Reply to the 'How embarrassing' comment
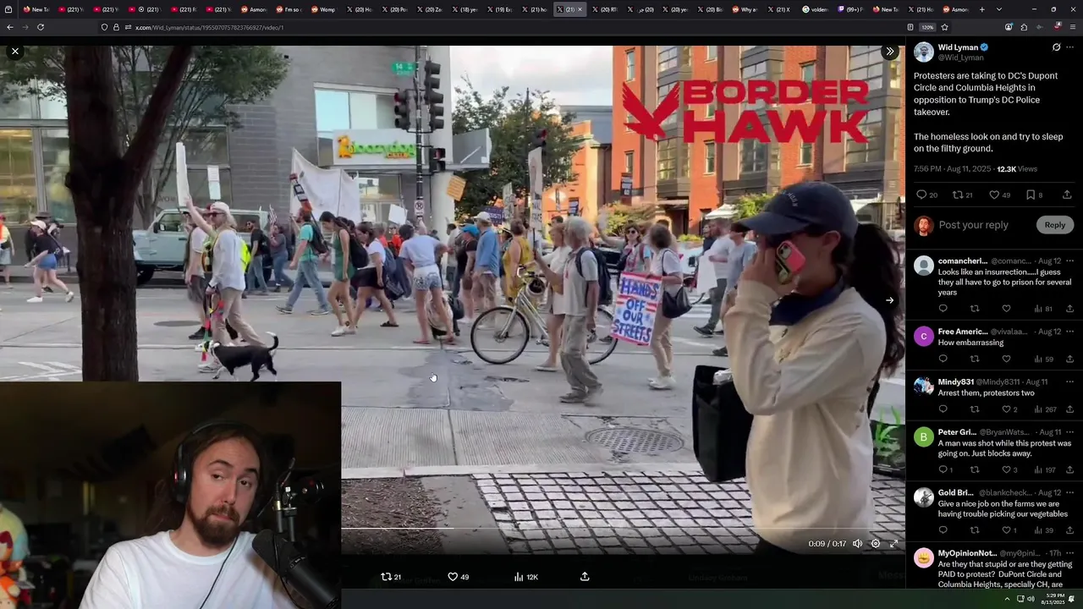 [943, 359]
